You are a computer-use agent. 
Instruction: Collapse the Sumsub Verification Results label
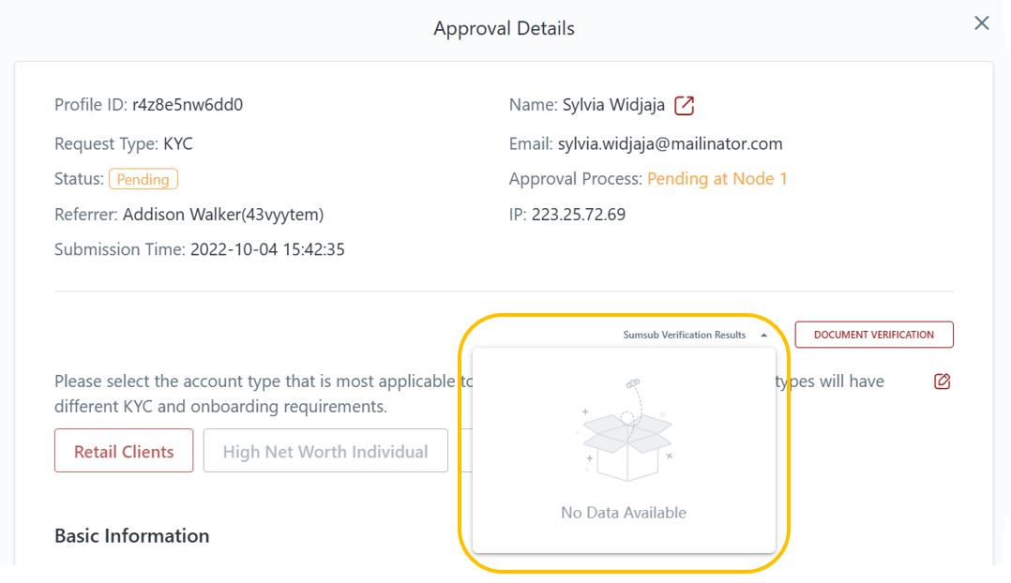click(x=685, y=335)
